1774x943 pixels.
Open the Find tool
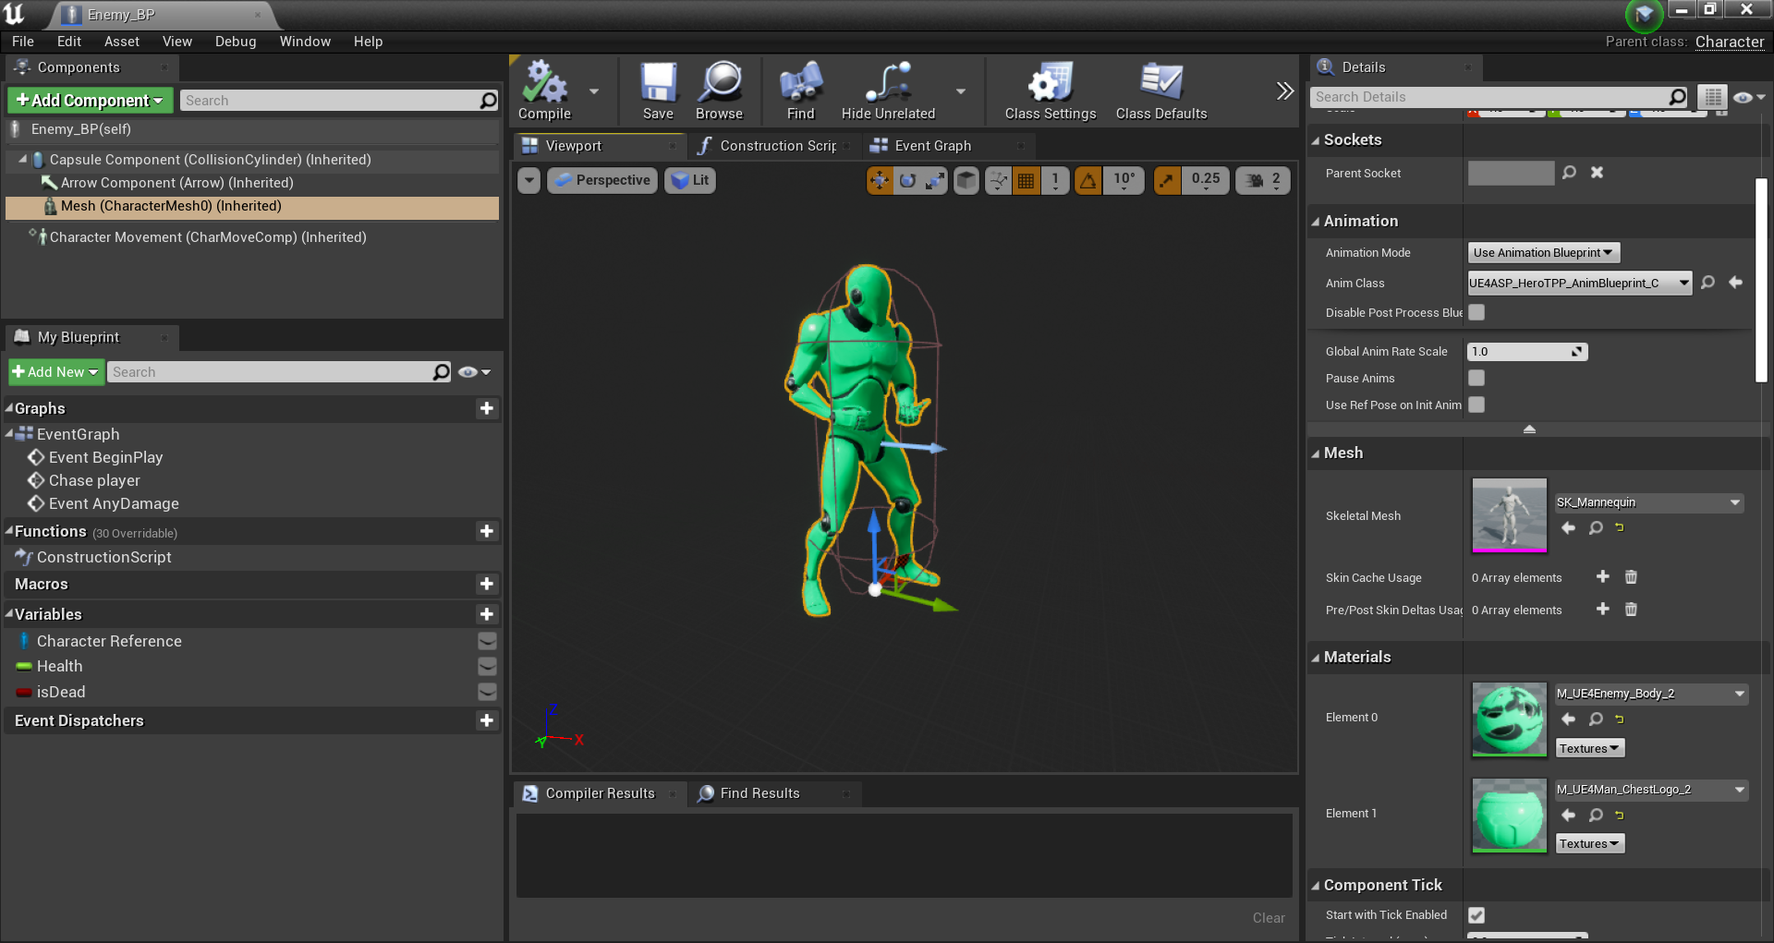(799, 91)
